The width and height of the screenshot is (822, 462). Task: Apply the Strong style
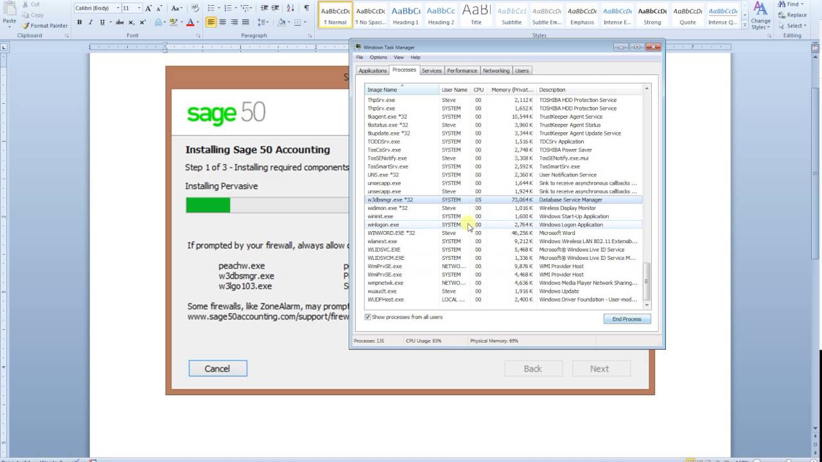pyautogui.click(x=652, y=15)
